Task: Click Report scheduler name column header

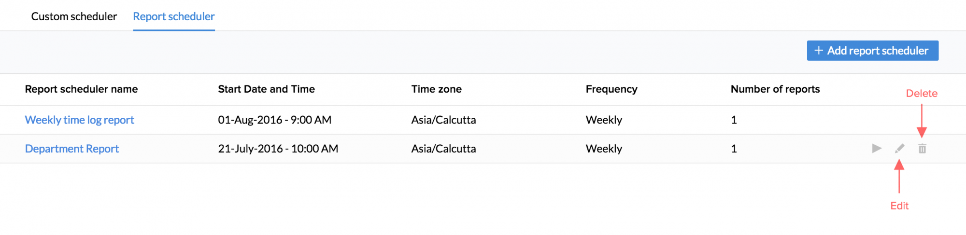Action: (81, 89)
